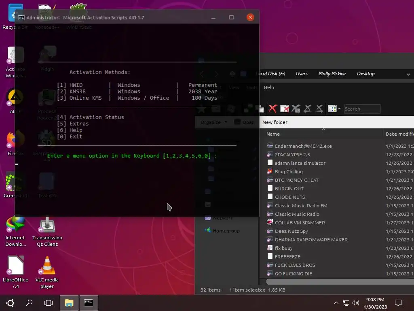
Task: Open Internet Download Manager desktop shortcut
Action: 16,231
